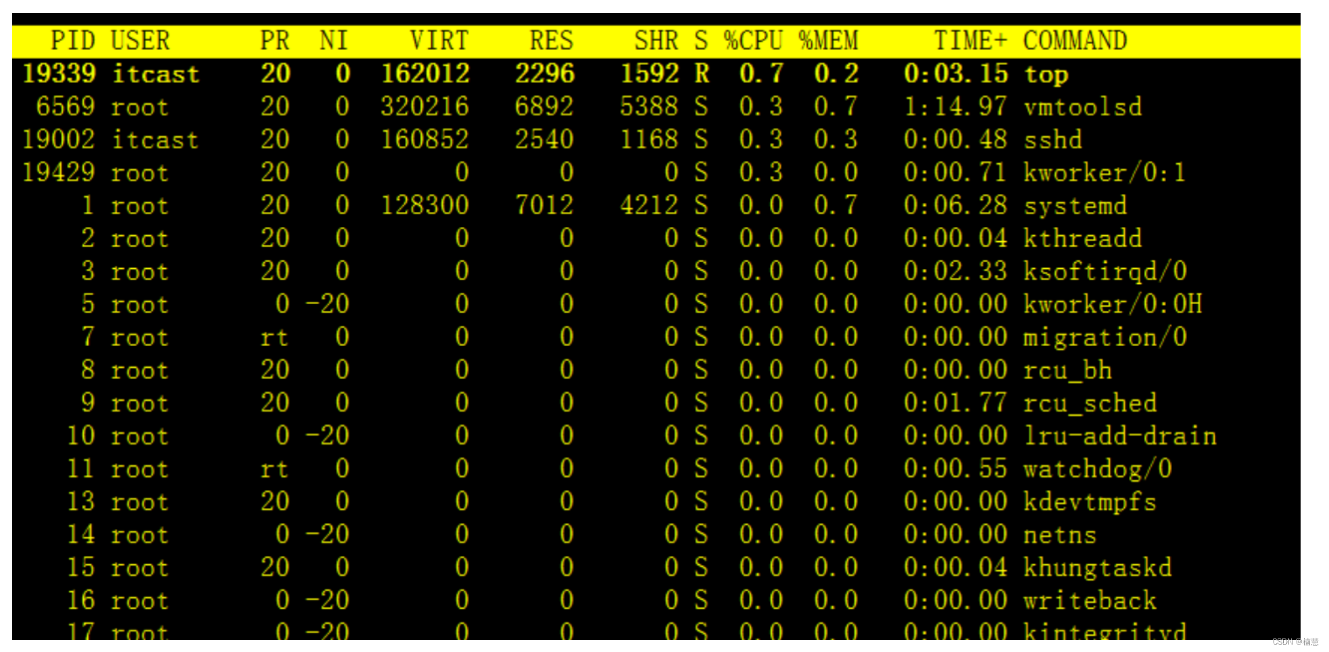
Task: Click %CPU 0.7 in top row
Action: point(761,74)
